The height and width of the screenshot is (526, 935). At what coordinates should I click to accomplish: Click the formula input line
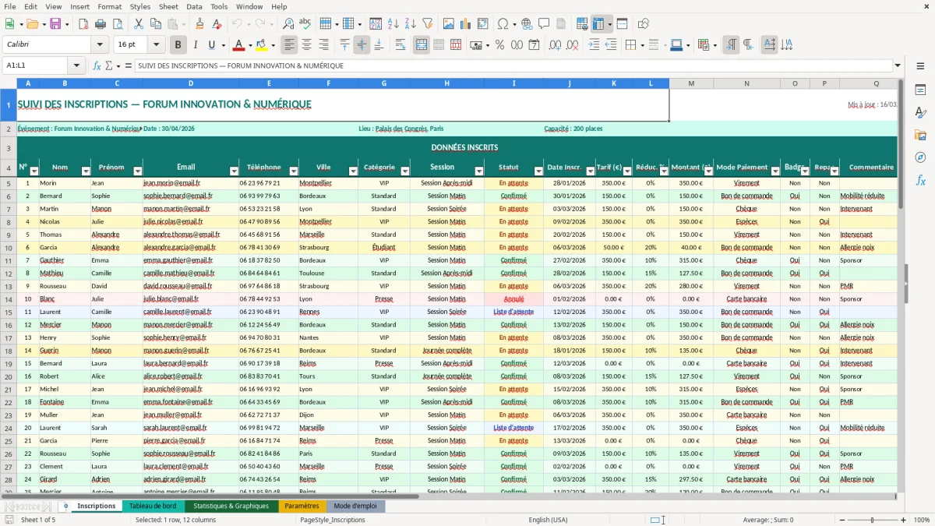point(513,66)
